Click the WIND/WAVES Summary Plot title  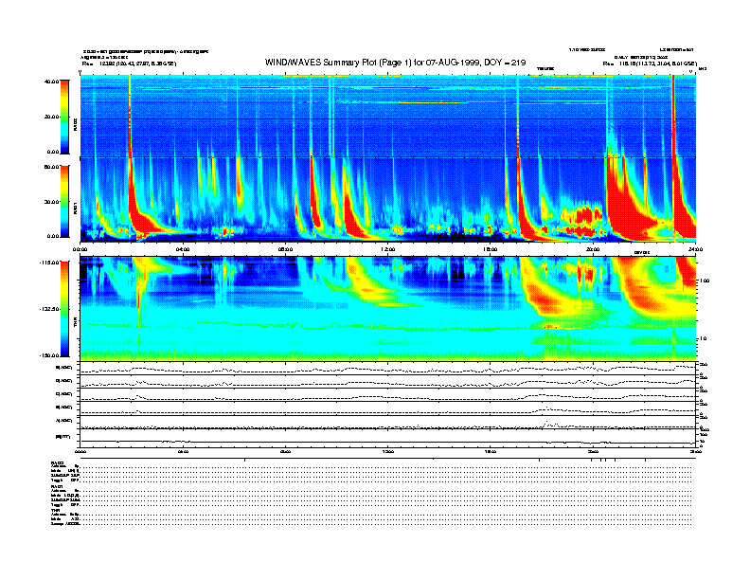point(395,63)
